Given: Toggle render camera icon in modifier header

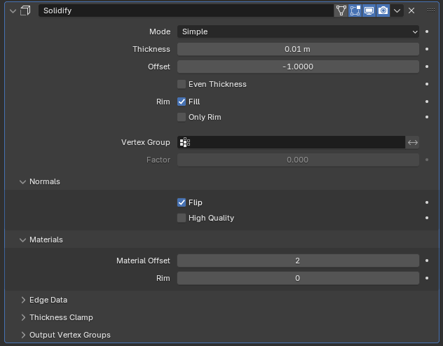Looking at the screenshot, I should pyautogui.click(x=383, y=11).
